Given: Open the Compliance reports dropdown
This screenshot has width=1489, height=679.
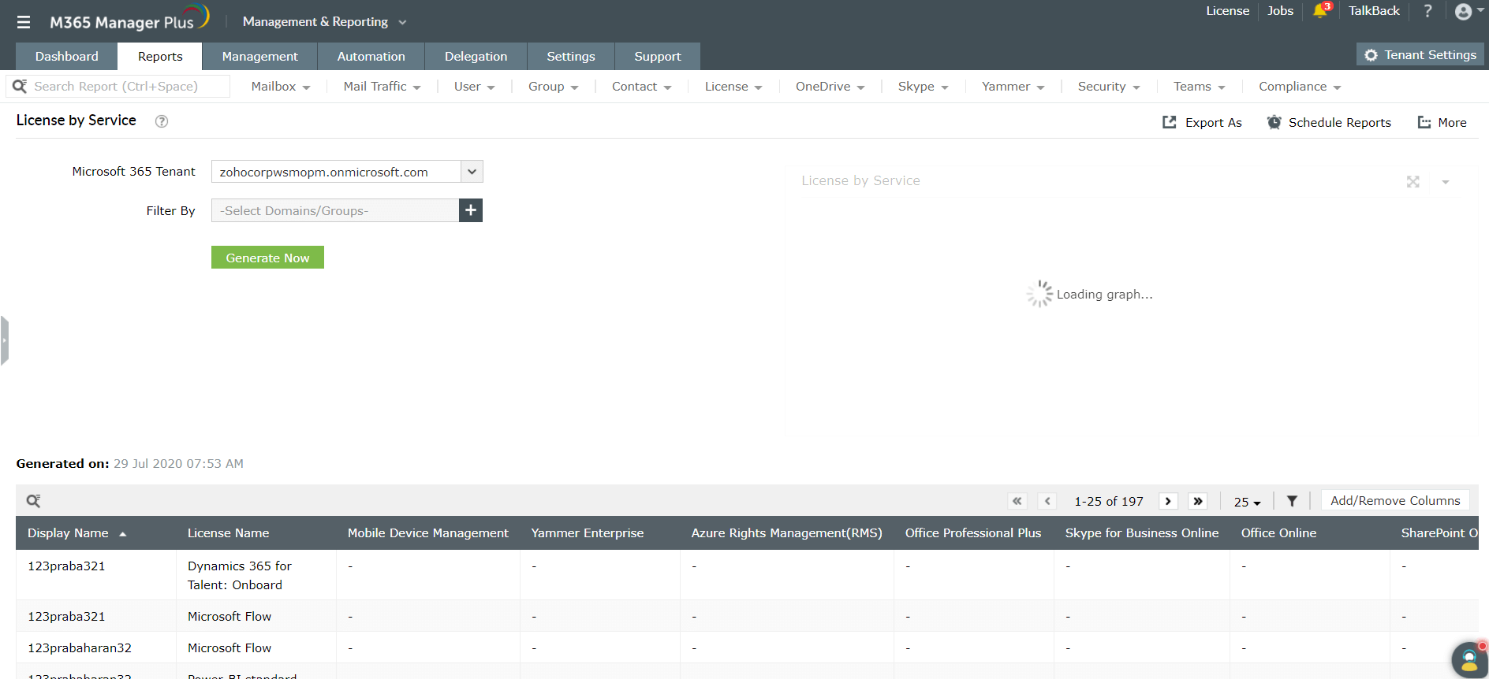Looking at the screenshot, I should click(1299, 87).
